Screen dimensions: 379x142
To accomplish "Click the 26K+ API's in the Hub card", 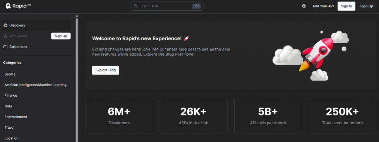I will (x=193, y=116).
